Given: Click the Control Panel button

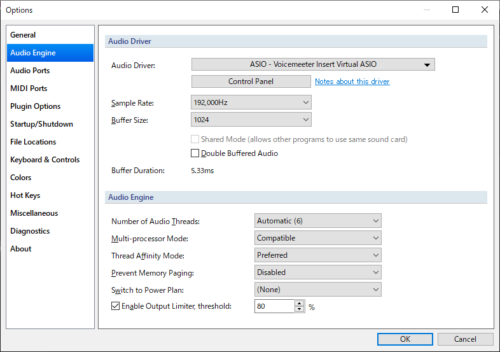Looking at the screenshot, I should 251,81.
